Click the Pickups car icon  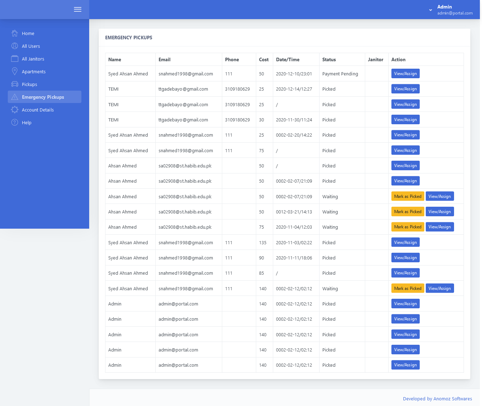click(15, 84)
